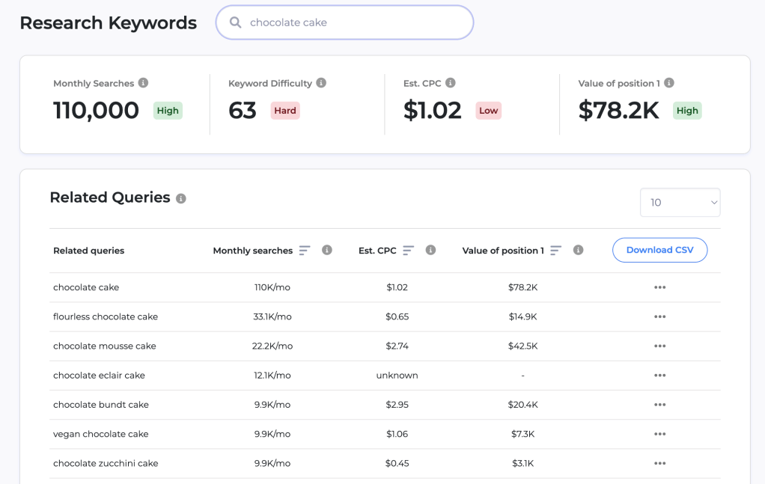Open three-dot menu for vegan chocolate cake
Viewport: 765px width, 484px height.
tap(659, 434)
